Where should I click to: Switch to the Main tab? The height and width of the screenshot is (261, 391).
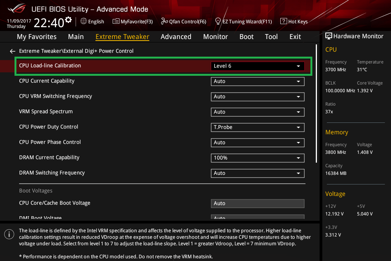tap(76, 37)
